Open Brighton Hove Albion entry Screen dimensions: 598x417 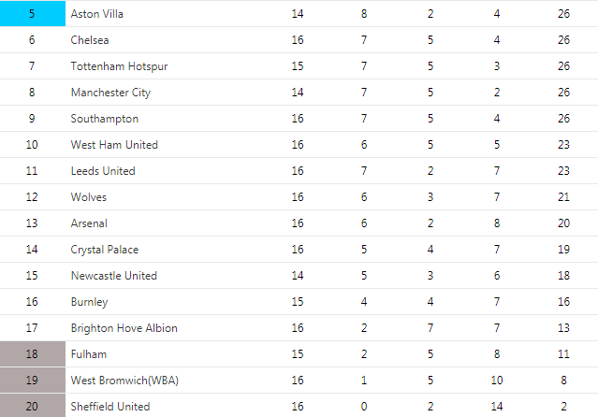pyautogui.click(x=124, y=328)
